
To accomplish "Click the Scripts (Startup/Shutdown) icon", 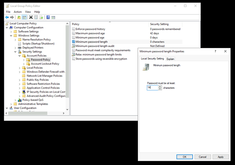I will click(20, 44).
